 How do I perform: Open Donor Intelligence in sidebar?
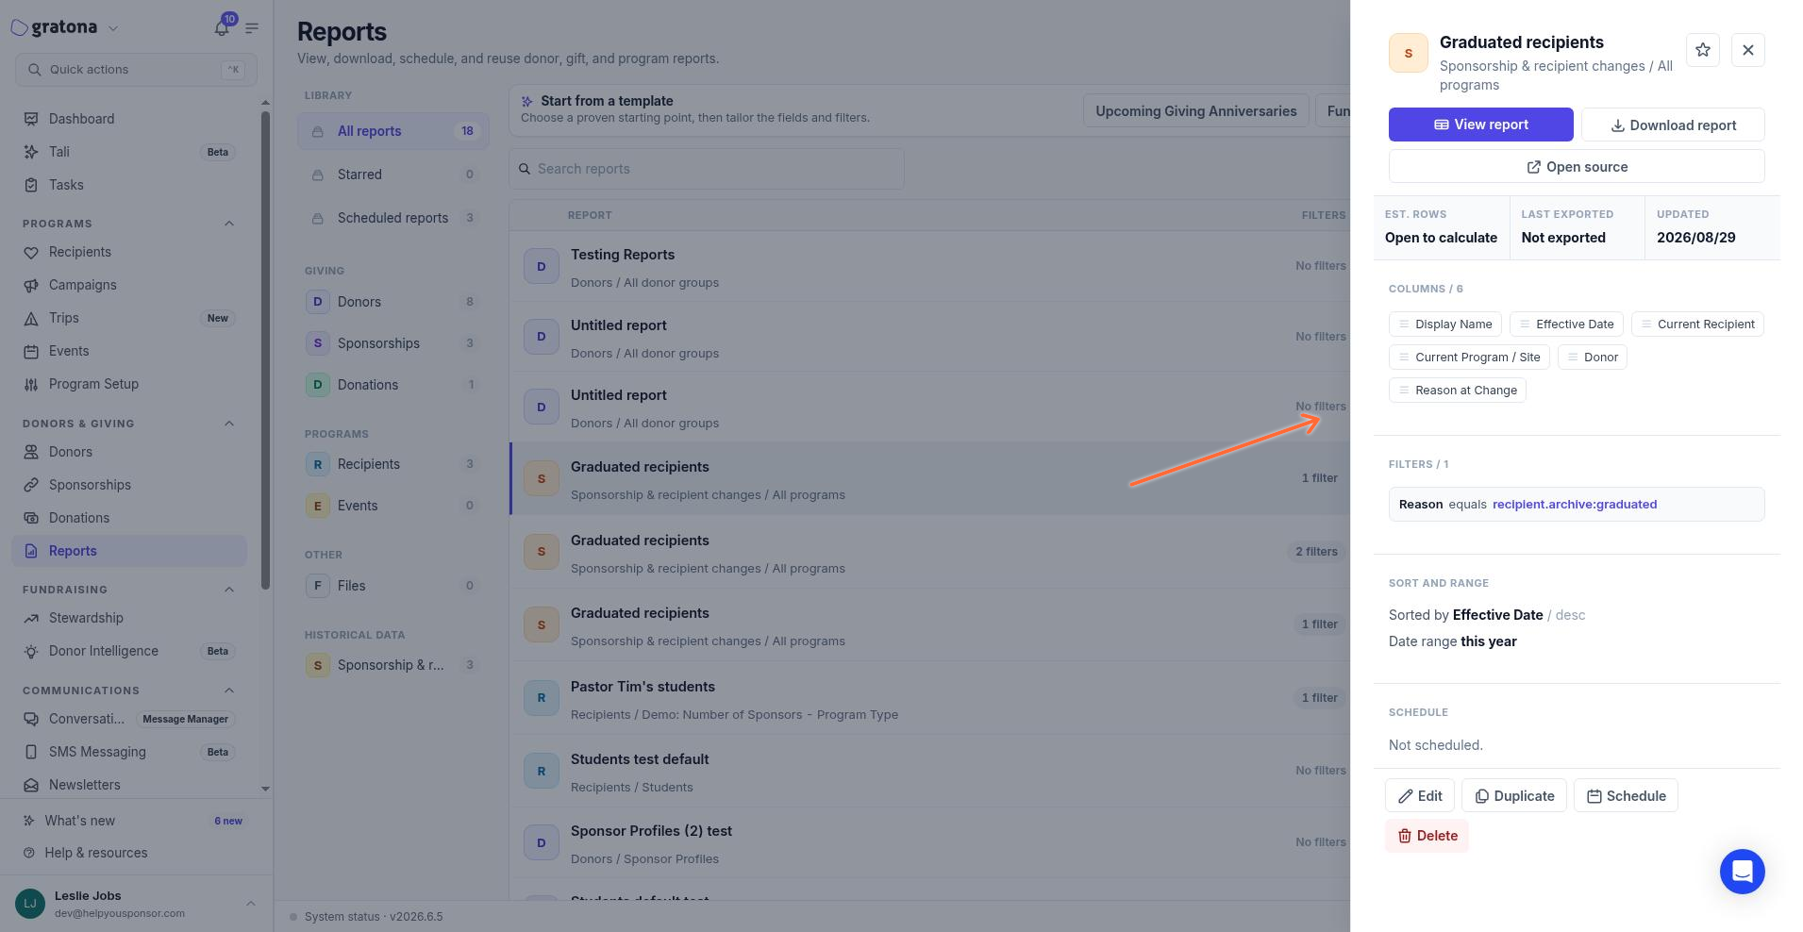point(129,651)
